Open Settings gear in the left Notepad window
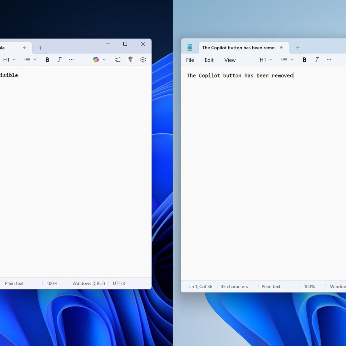346x346 pixels. [143, 60]
